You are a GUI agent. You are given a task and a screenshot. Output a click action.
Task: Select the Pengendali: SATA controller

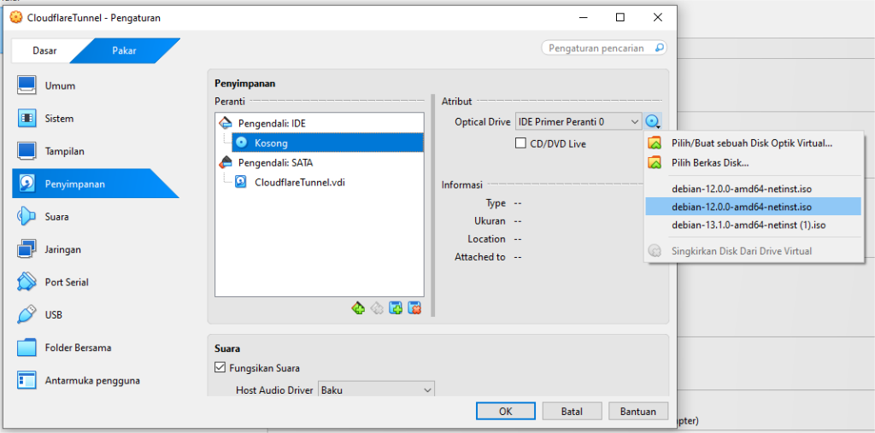[272, 162]
